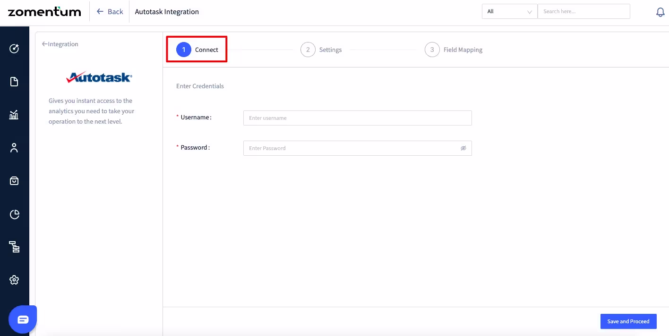669x336 pixels.
Task: Go to step 1 Connect
Action: point(197,50)
